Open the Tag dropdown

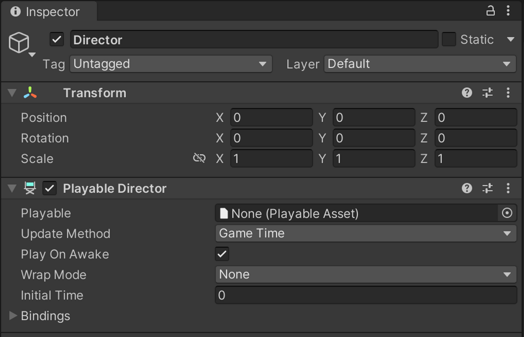point(170,64)
